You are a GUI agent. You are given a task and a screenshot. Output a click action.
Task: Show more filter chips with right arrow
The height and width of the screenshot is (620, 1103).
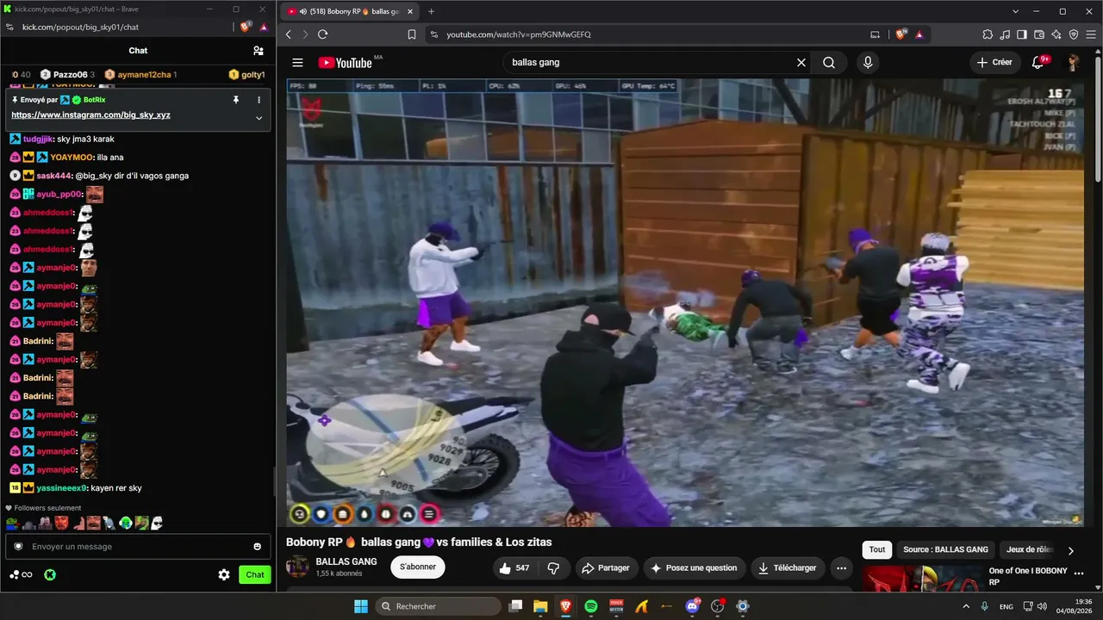(1071, 550)
